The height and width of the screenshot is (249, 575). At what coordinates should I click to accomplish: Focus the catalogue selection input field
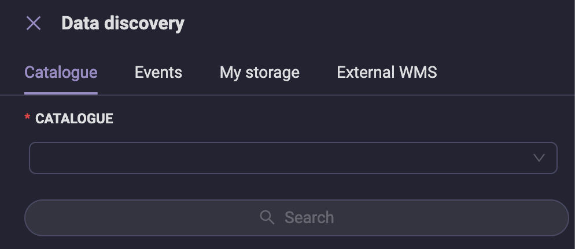(x=293, y=158)
